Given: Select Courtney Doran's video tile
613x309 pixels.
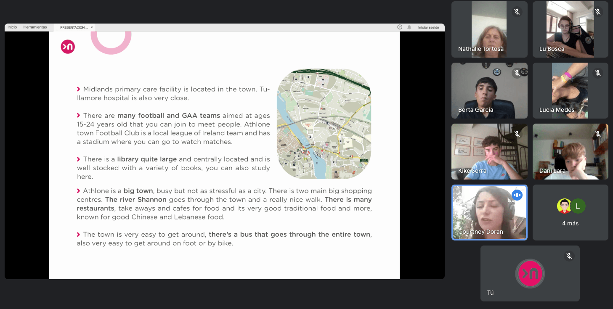Looking at the screenshot, I should [489, 212].
